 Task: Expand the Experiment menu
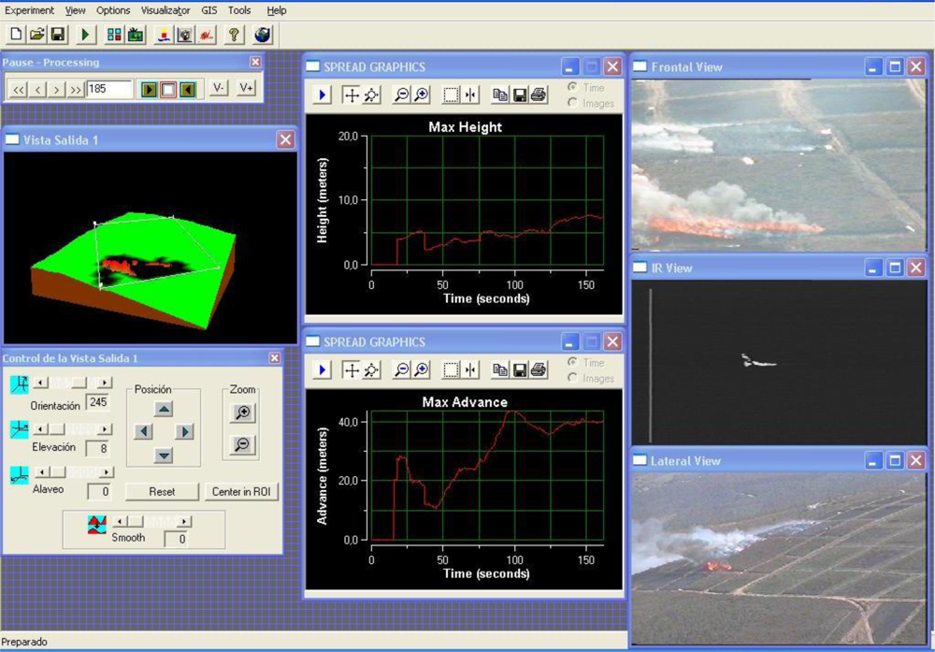(30, 10)
